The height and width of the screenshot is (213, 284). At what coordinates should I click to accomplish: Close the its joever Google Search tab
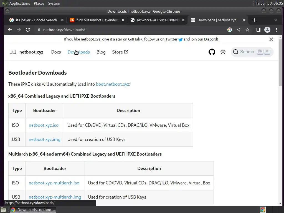62,20
